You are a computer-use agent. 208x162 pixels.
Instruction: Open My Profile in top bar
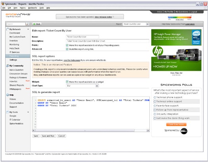pyautogui.click(x=169, y=12)
